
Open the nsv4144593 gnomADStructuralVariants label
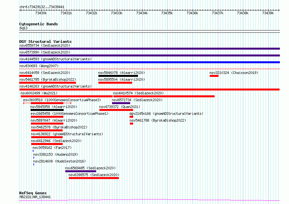coord(56,59)
